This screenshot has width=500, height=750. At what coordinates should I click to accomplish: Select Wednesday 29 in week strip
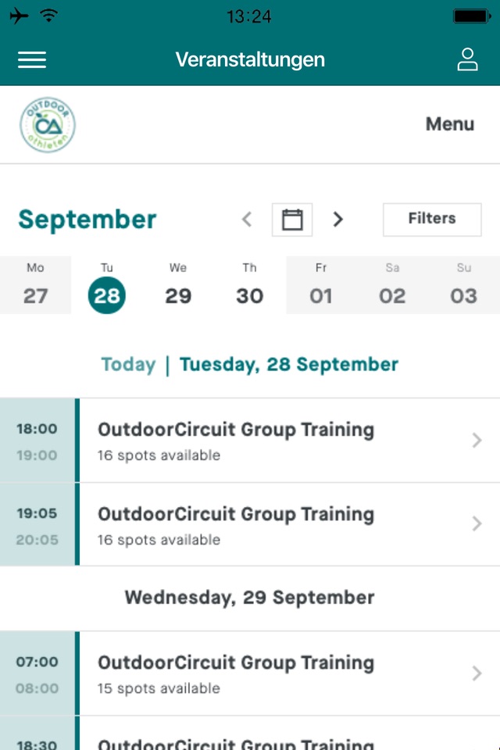pos(178,286)
